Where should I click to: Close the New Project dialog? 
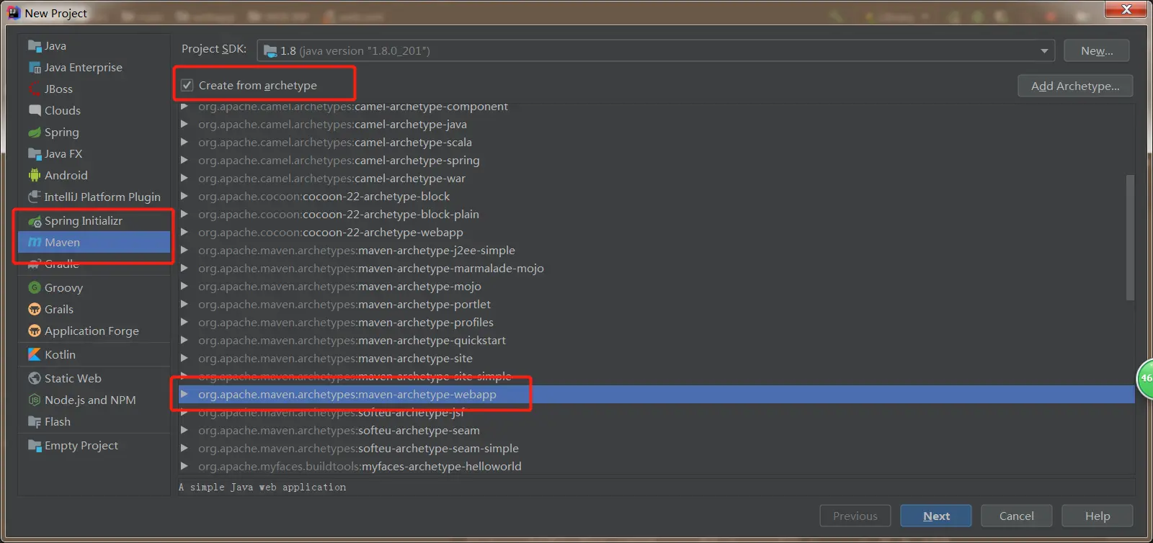click(1126, 9)
